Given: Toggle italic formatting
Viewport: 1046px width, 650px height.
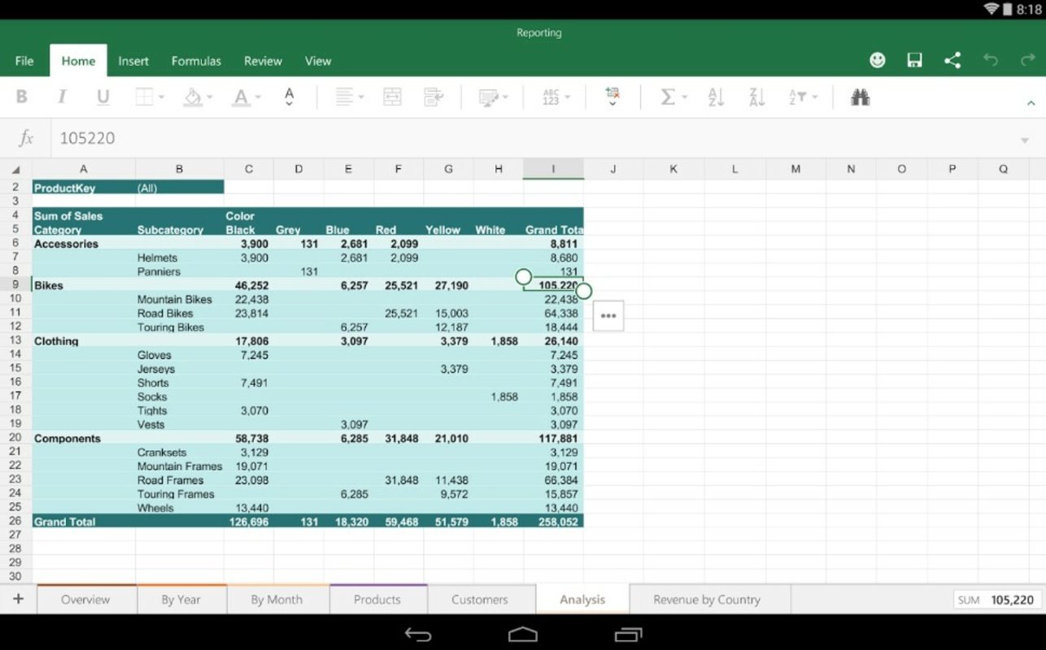Looking at the screenshot, I should 62,97.
